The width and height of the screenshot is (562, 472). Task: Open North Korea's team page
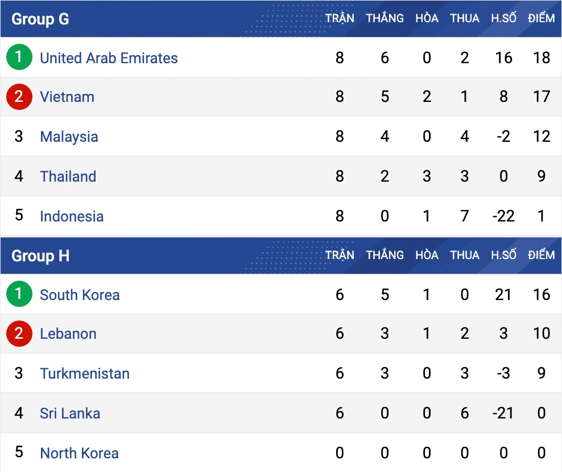(79, 453)
